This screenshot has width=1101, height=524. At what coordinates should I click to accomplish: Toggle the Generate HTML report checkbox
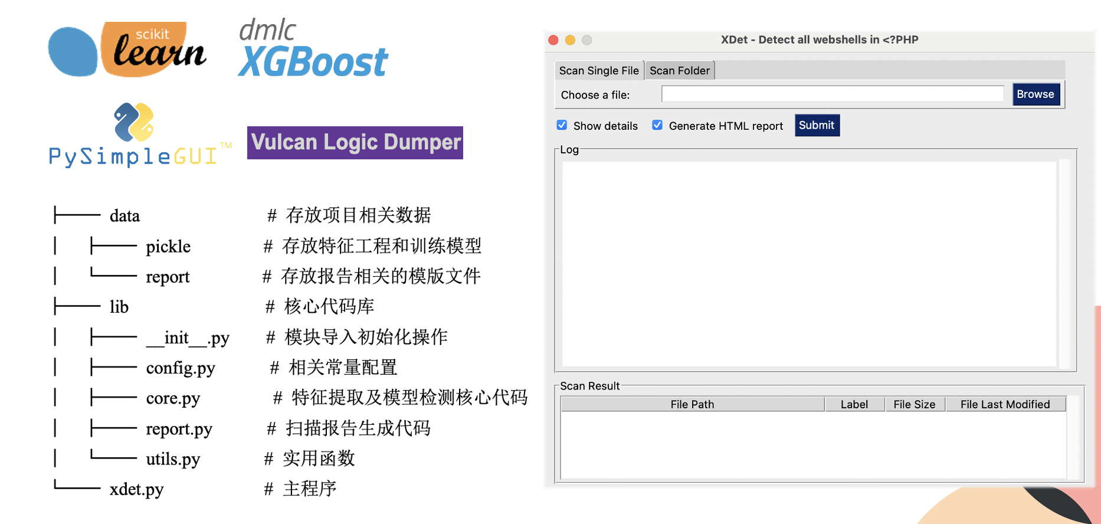click(657, 125)
